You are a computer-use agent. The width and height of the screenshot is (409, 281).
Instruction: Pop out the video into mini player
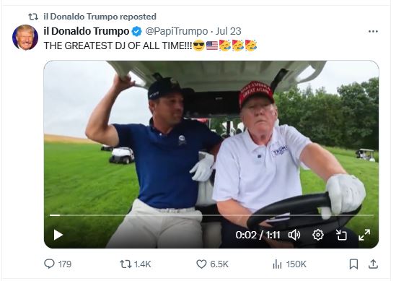(x=341, y=235)
